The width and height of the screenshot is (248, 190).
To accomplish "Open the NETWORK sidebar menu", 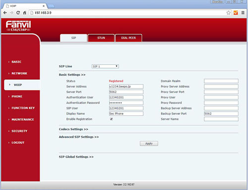I will (19, 73).
